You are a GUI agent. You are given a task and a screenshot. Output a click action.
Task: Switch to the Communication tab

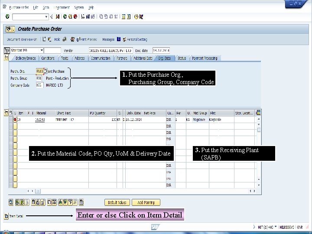(x=101, y=58)
